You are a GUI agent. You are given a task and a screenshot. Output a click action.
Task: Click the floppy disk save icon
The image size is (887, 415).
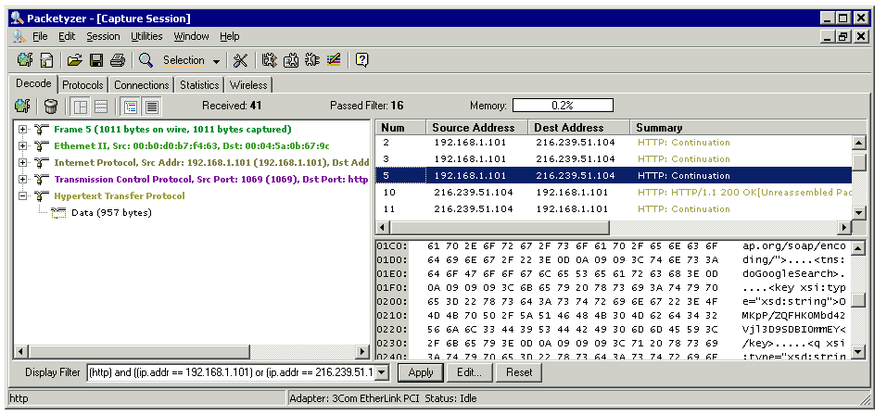(95, 60)
